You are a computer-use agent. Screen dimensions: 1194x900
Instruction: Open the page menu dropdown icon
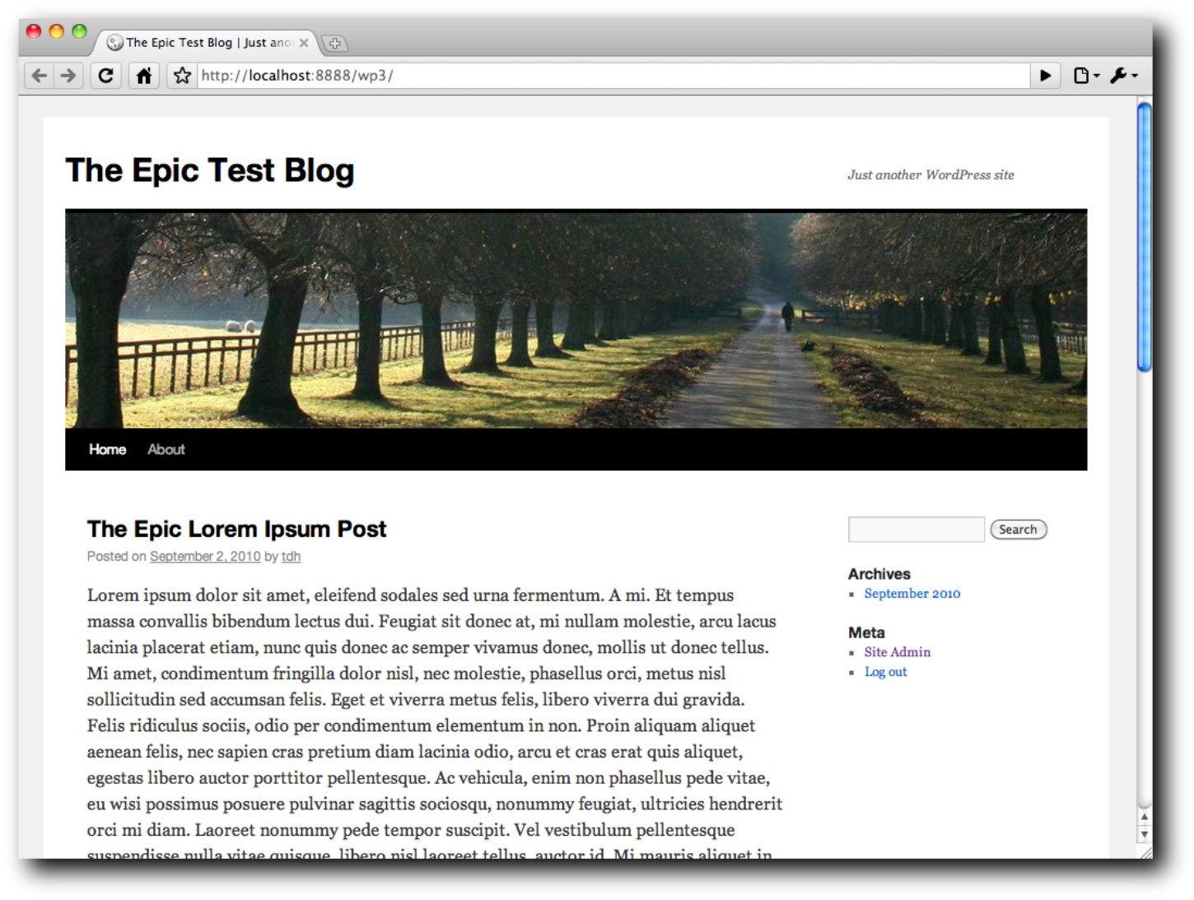(1086, 76)
